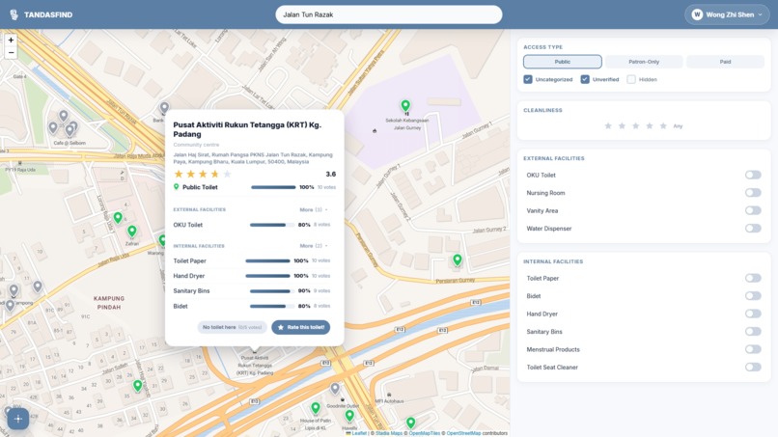This screenshot has width=778, height=437.
Task: Select green pin at Zafran
Action: (x=131, y=232)
